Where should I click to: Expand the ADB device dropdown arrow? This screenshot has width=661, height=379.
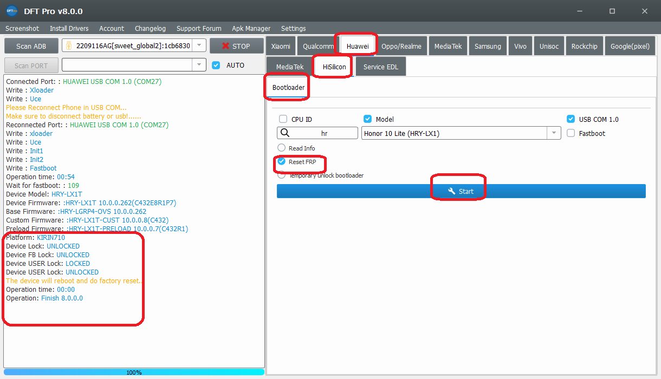199,46
